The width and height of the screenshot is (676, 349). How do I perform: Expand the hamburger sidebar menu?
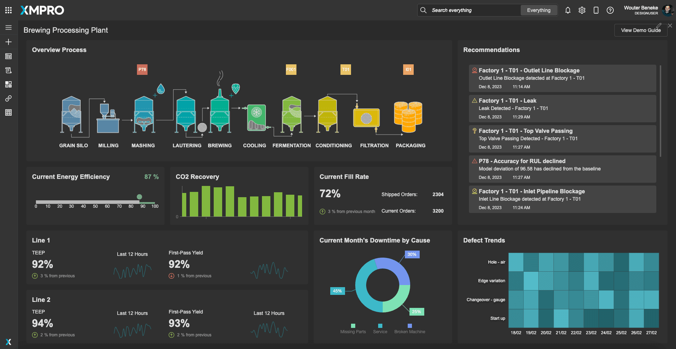(x=8, y=27)
